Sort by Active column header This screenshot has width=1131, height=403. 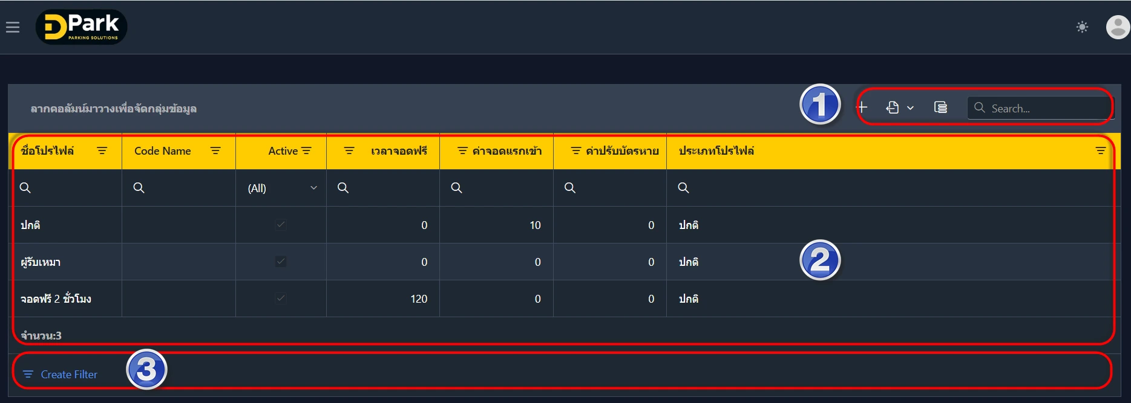tap(283, 151)
